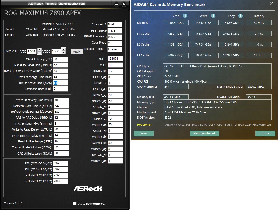Toggle the Auto Refresh(sec) checkbox
The width and height of the screenshot is (279, 211).
[75, 203]
